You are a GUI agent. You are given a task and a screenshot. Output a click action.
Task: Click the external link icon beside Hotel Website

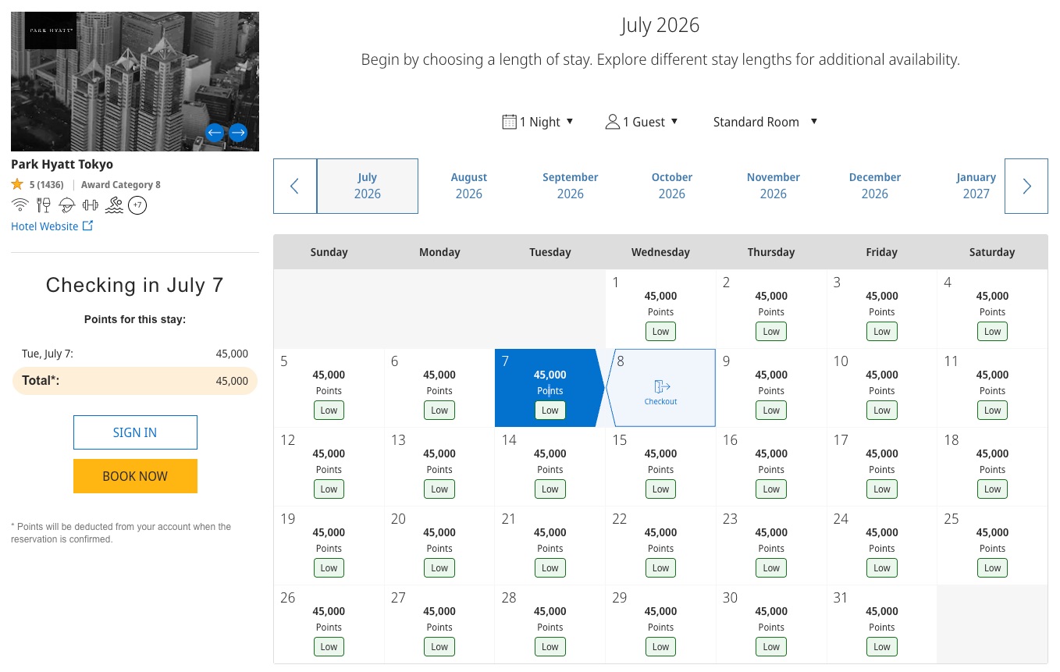tap(87, 226)
